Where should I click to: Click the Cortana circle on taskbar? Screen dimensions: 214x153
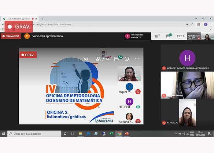65,134
